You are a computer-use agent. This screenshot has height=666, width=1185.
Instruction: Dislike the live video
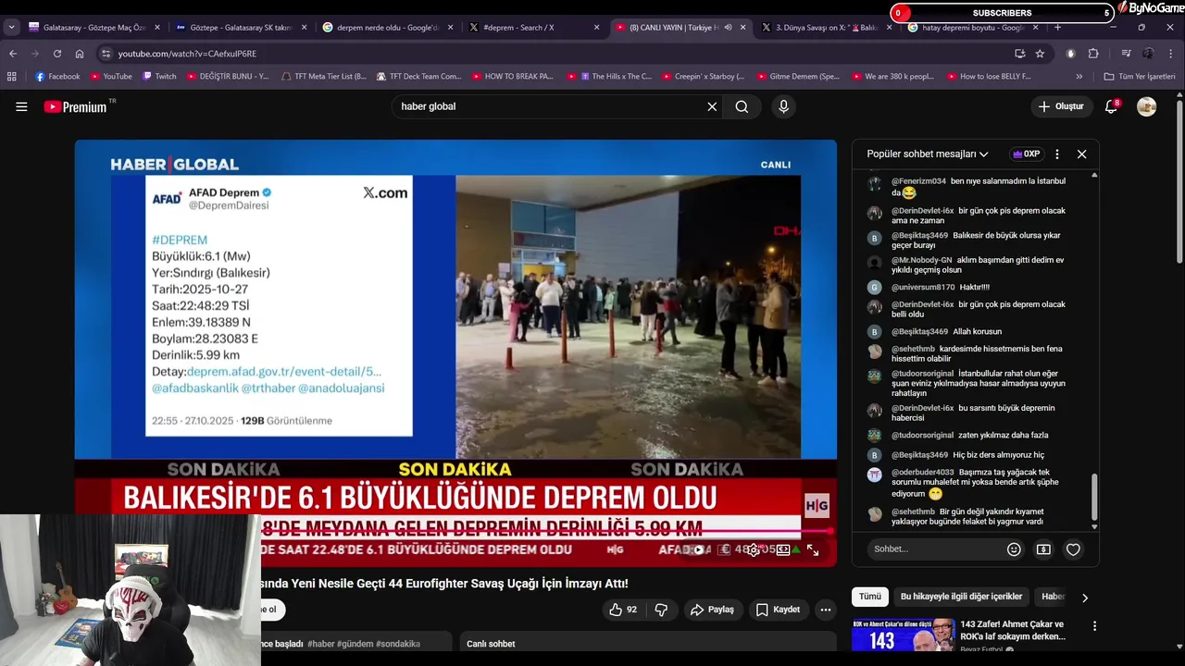tap(661, 610)
